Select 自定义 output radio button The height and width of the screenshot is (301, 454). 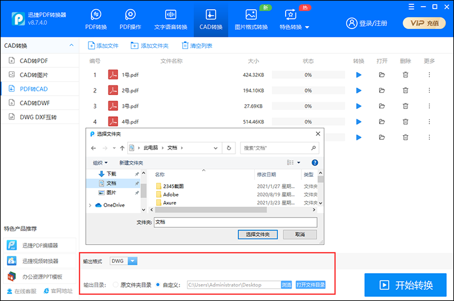158,285
